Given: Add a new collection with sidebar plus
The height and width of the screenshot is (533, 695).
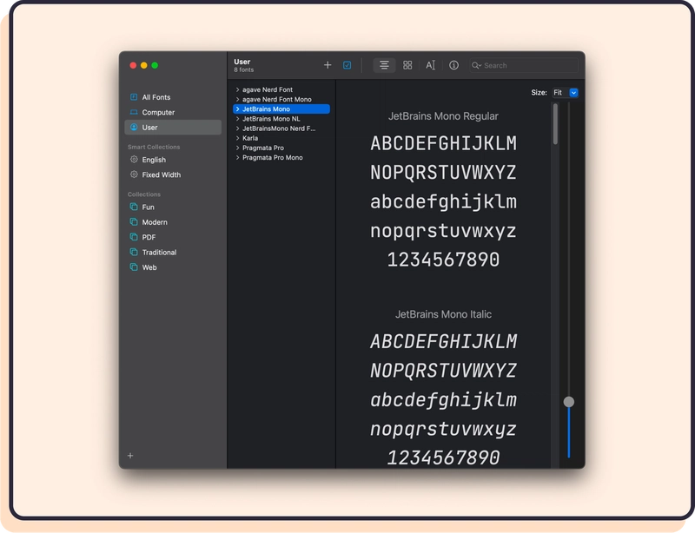Looking at the screenshot, I should (x=130, y=456).
